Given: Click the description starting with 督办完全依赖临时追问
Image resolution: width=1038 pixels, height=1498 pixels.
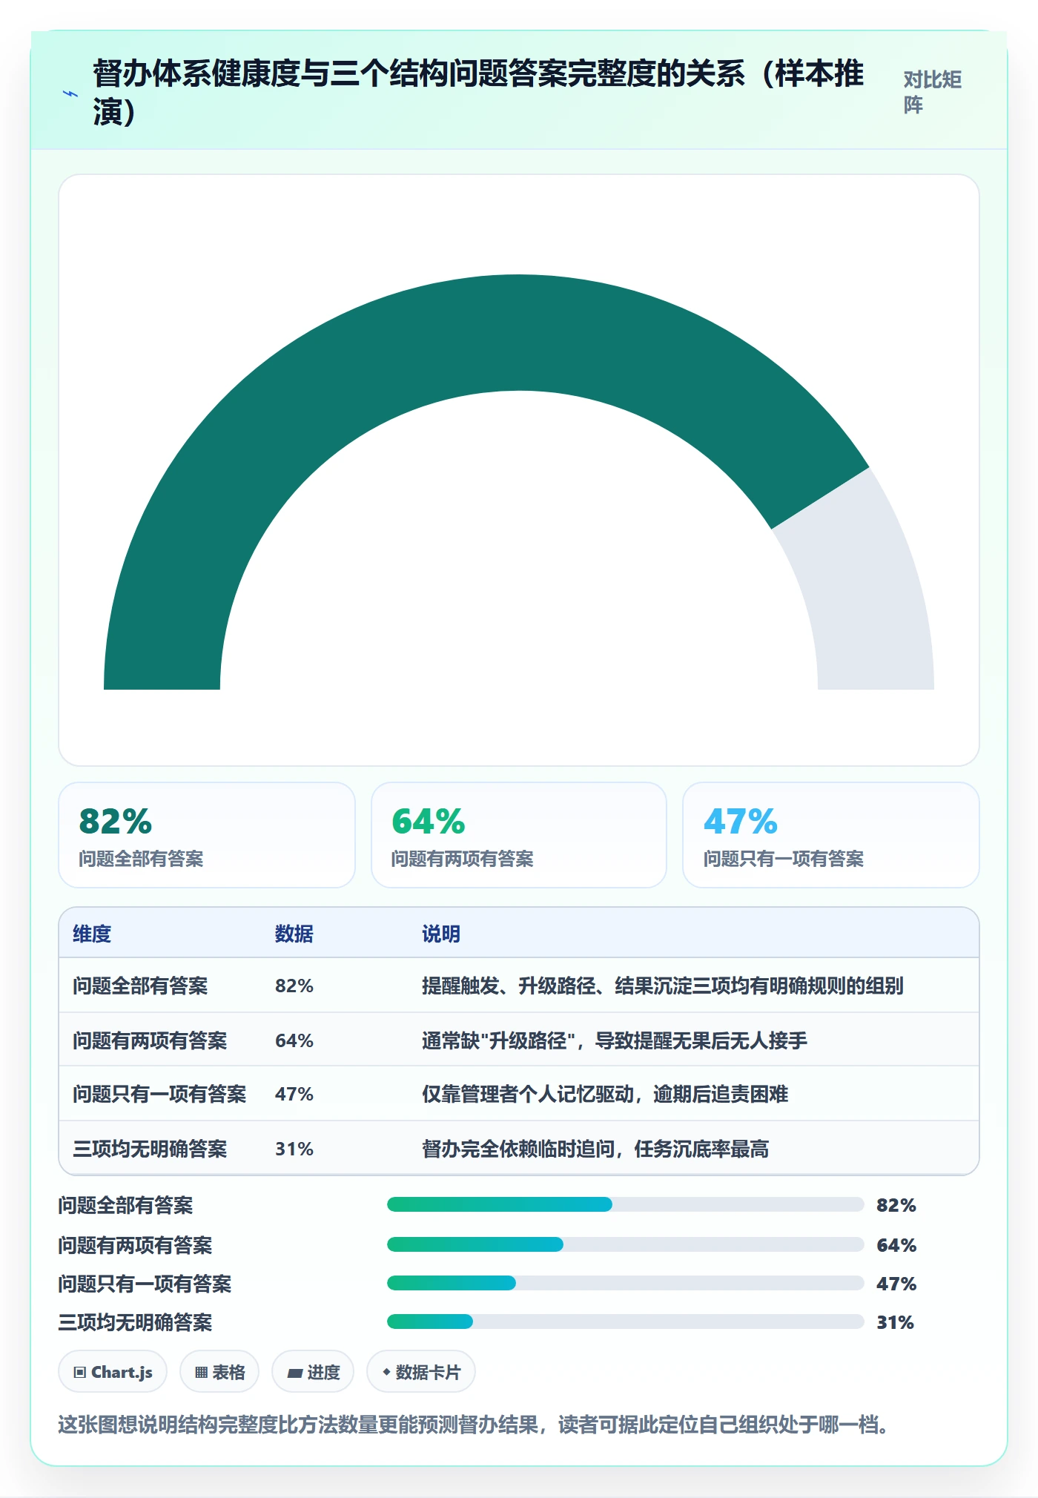Looking at the screenshot, I should (595, 1149).
